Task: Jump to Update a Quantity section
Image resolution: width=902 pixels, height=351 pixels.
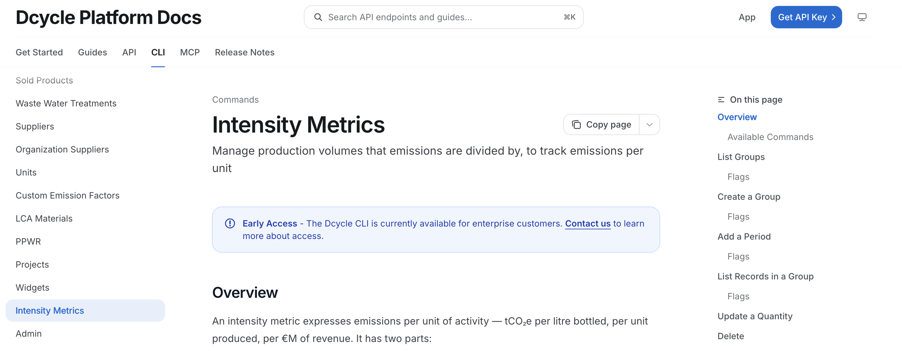Action: [755, 316]
